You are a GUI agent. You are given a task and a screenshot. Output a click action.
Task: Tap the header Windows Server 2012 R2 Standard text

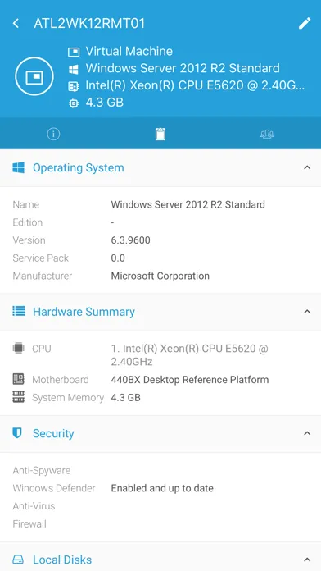(183, 68)
